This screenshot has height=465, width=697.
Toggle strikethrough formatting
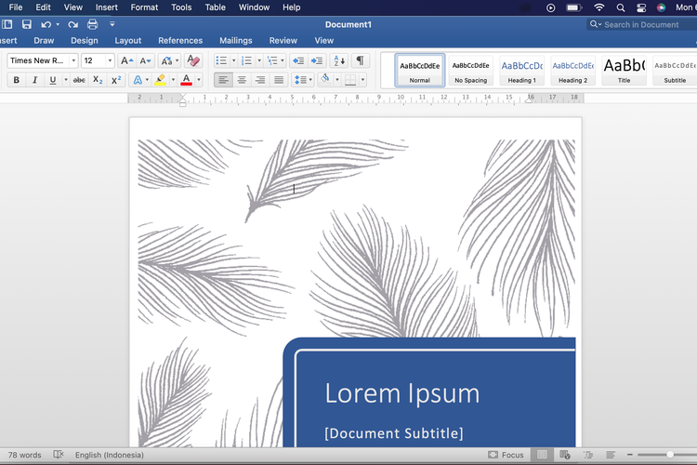pyautogui.click(x=79, y=81)
